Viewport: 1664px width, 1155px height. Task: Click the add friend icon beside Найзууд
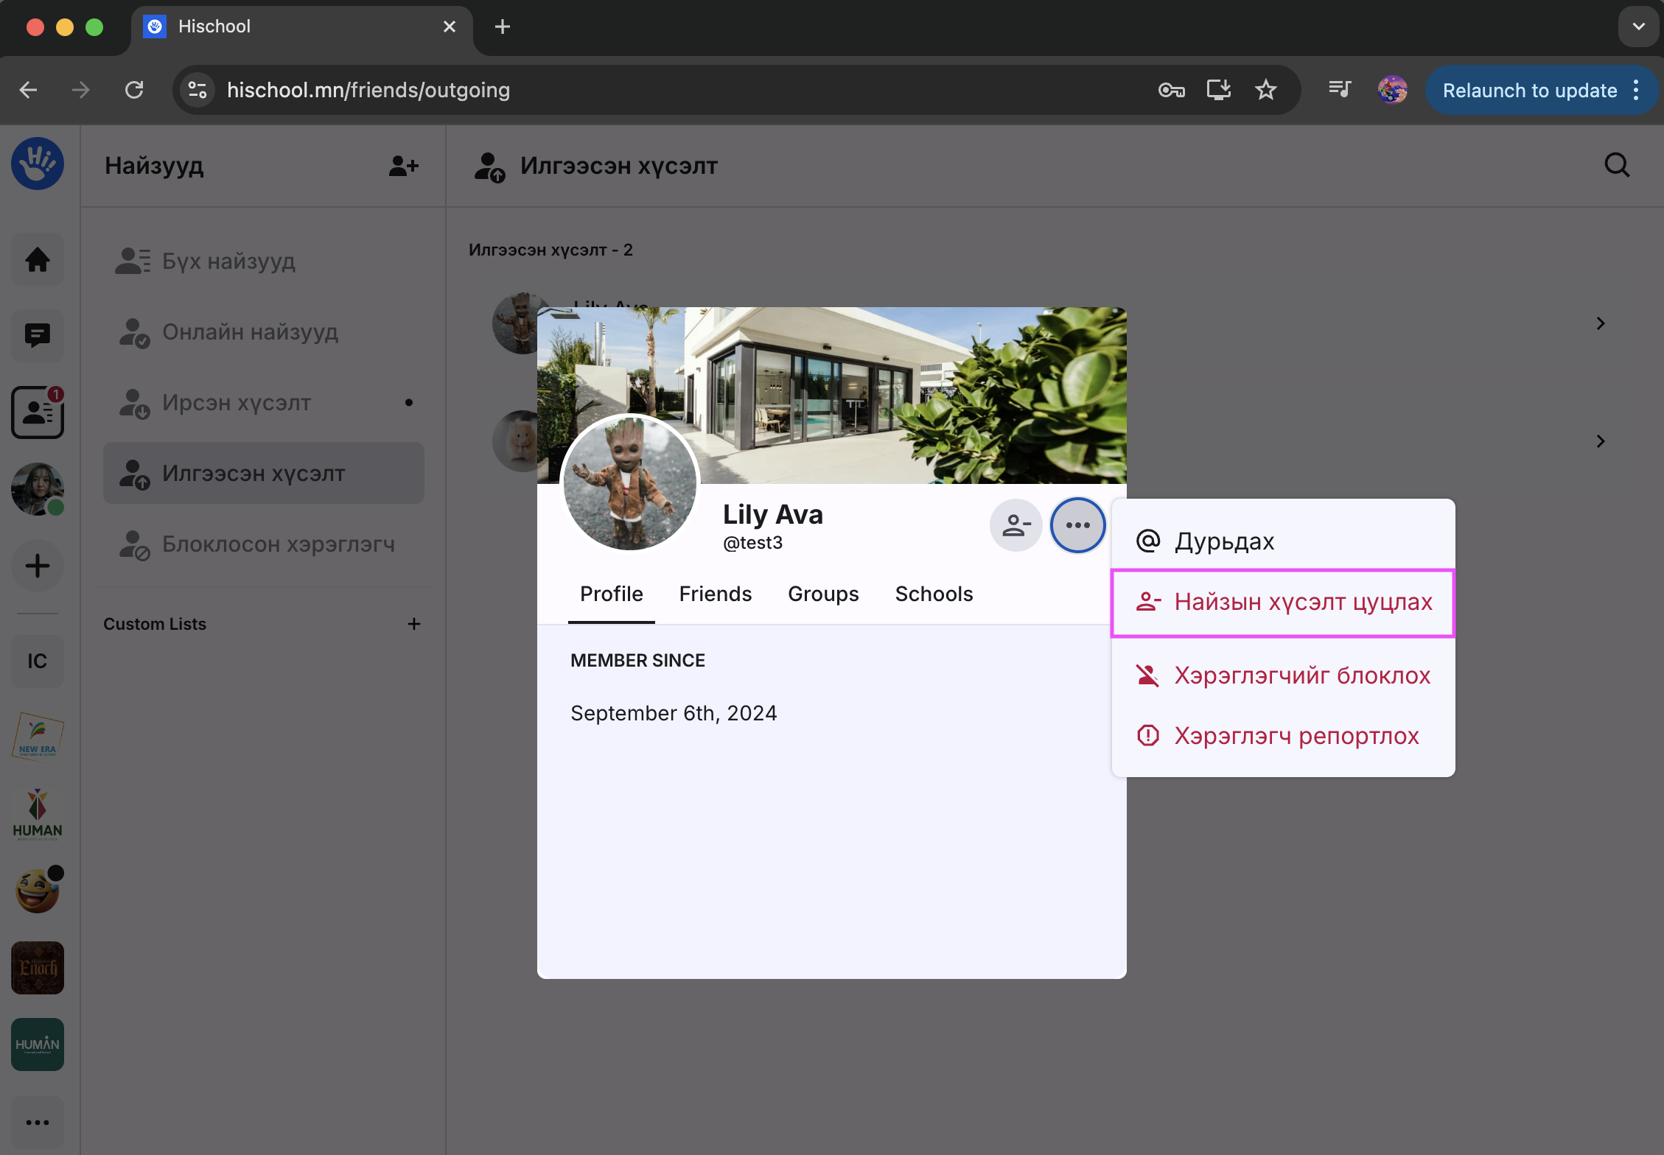point(403,166)
